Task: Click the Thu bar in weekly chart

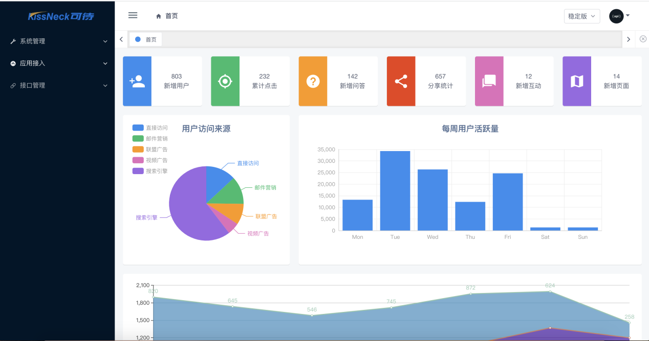Action: [470, 216]
